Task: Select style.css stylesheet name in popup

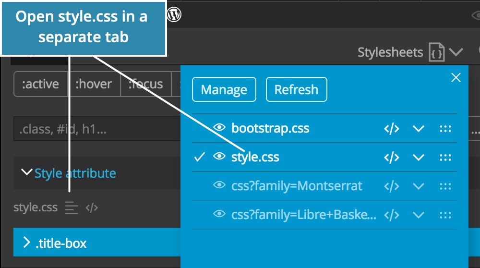Action: (x=255, y=157)
